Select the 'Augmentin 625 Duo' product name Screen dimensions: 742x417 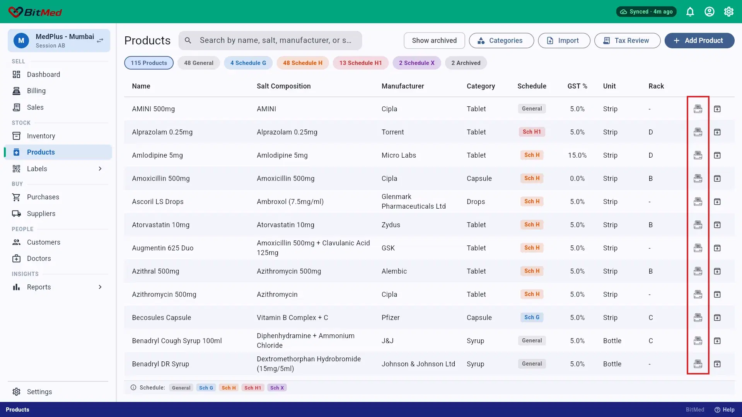[163, 248]
